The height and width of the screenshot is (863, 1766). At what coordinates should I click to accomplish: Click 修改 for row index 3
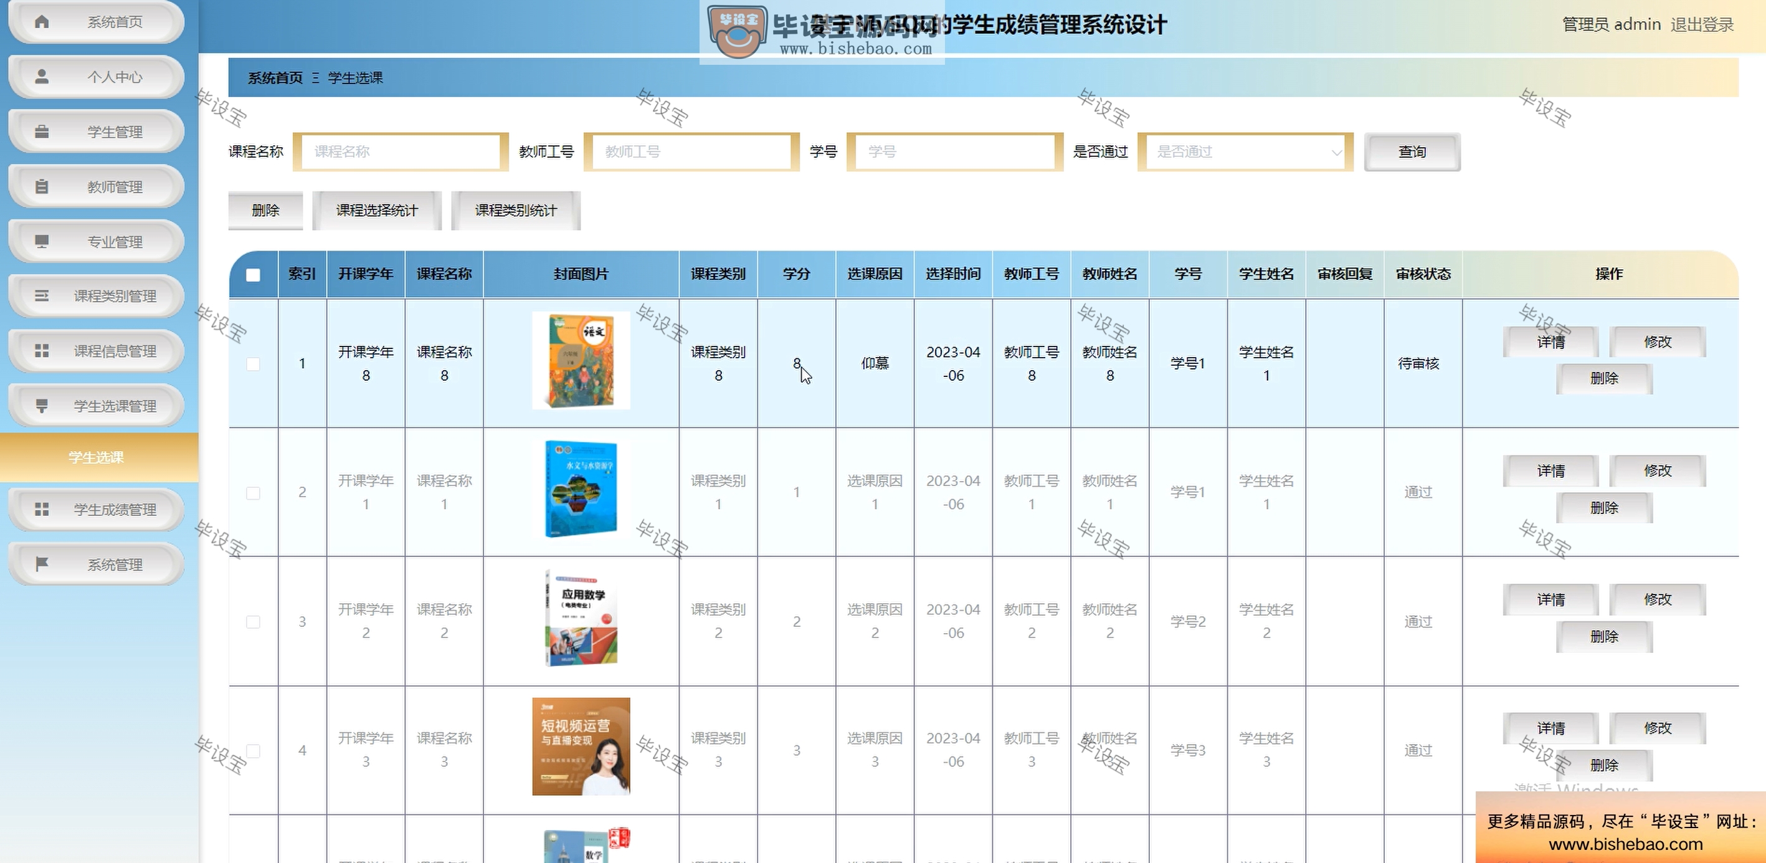click(x=1657, y=599)
